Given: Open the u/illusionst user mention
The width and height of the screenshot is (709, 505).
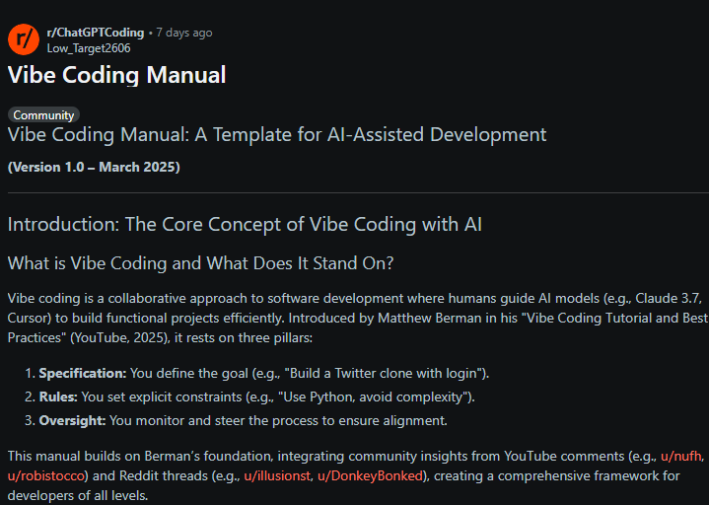Looking at the screenshot, I should (x=277, y=475).
